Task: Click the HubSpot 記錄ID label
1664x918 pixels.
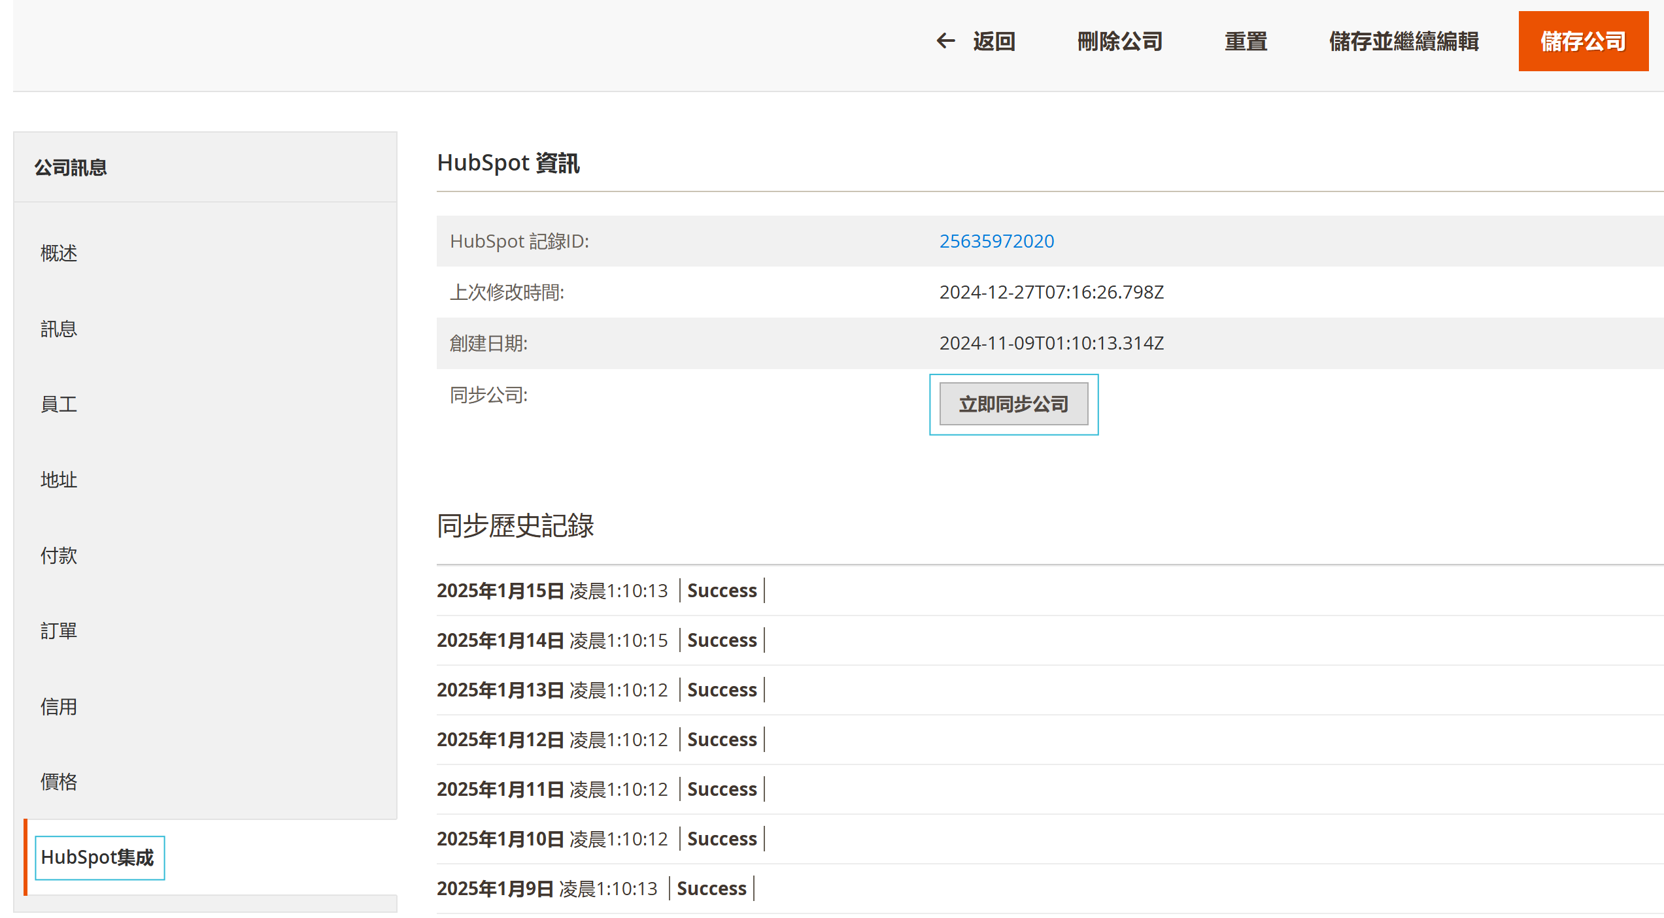Action: [519, 241]
